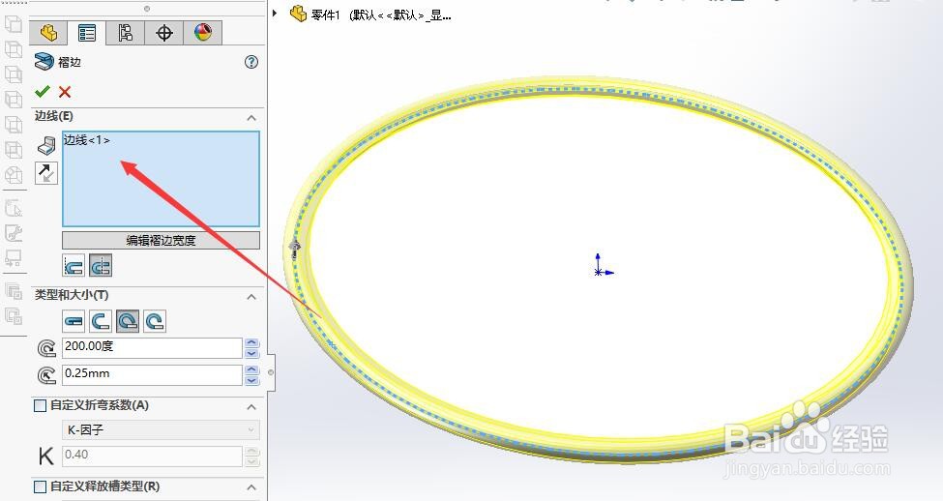Screen dimensions: 943x501
Task: Expand the 零件1 flyout tree arrow
Action: pos(275,13)
